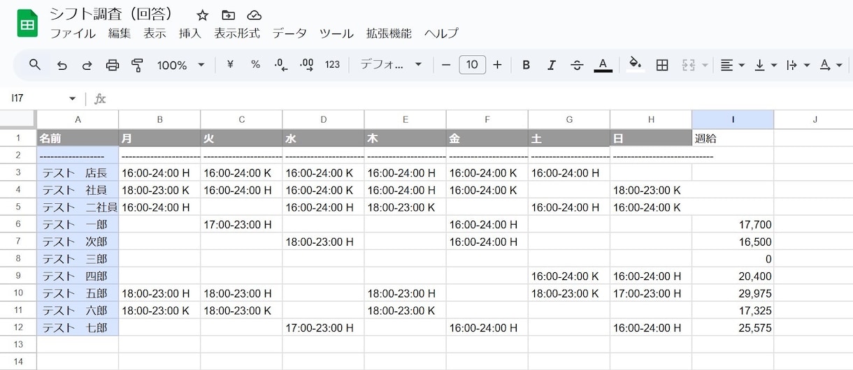Image resolution: width=853 pixels, height=370 pixels.
Task: Select the 18:00-23:00 K cell under 日
Action: coord(651,190)
